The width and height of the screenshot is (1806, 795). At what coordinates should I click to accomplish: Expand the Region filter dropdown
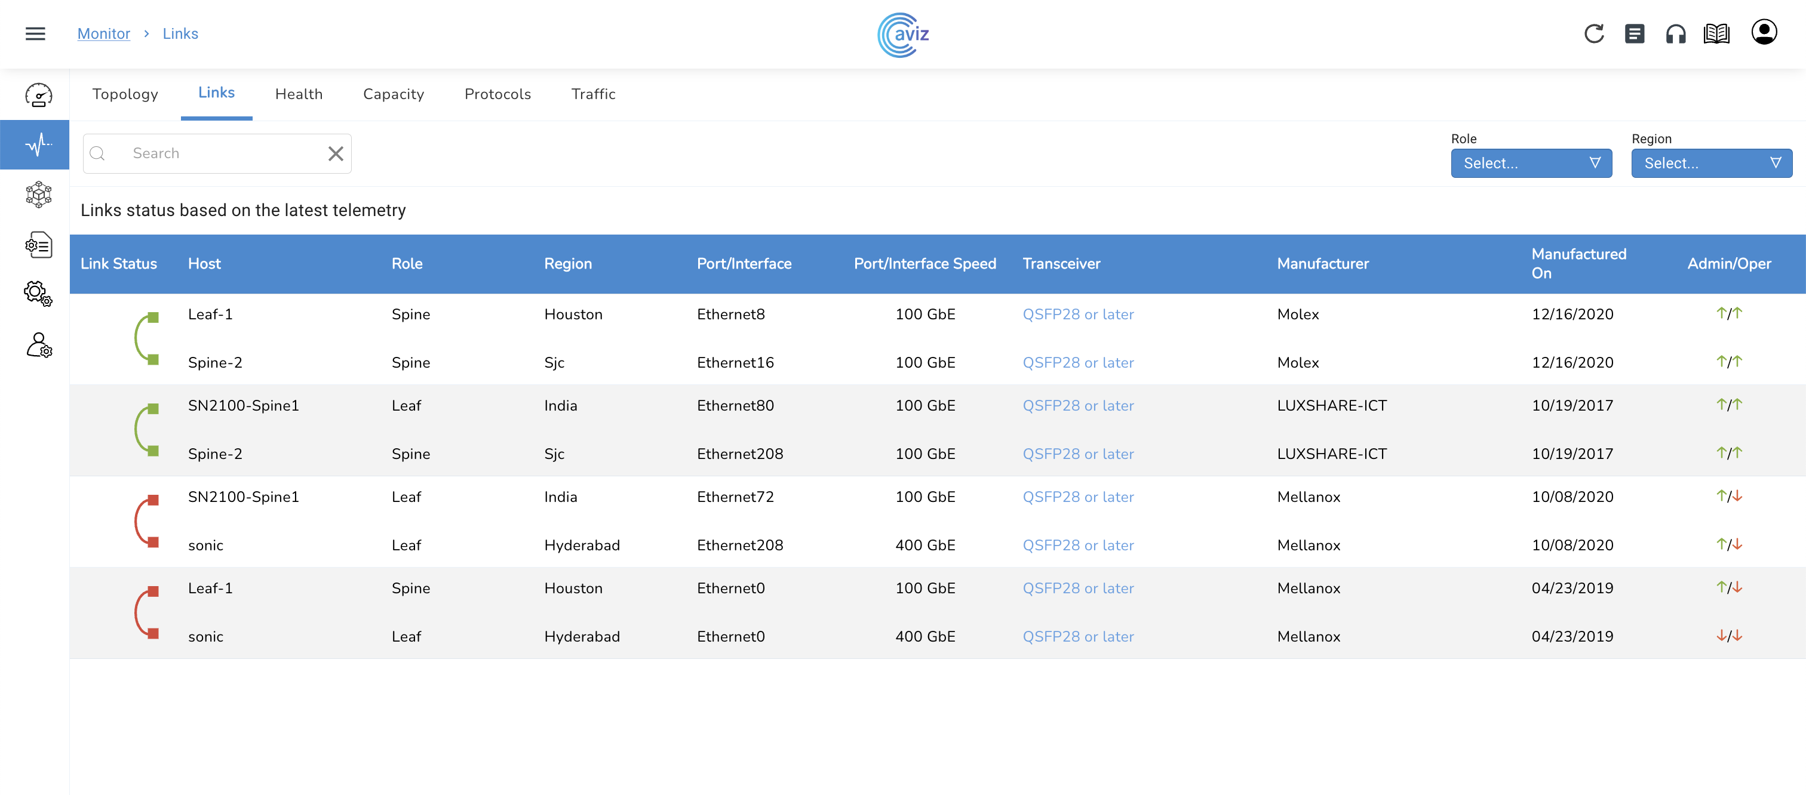(x=1710, y=163)
